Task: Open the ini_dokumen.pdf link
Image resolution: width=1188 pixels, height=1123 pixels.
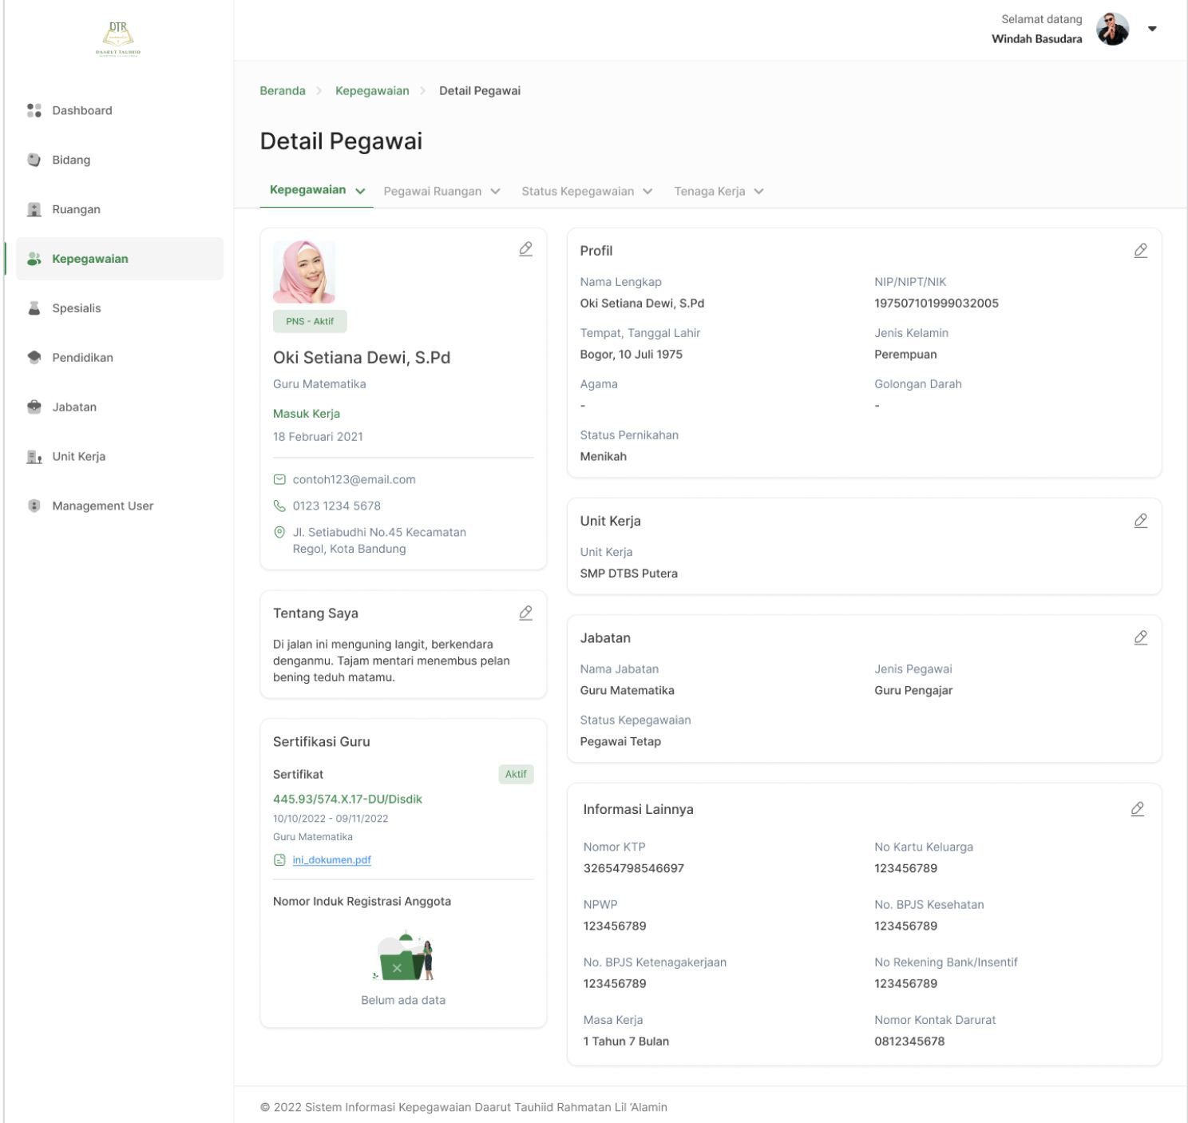Action: click(x=331, y=860)
